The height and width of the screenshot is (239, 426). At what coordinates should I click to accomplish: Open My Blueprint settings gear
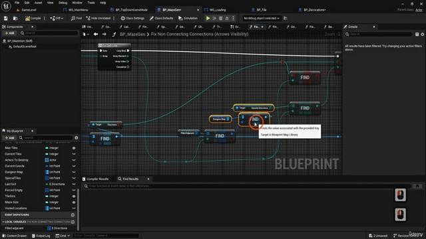(77, 137)
